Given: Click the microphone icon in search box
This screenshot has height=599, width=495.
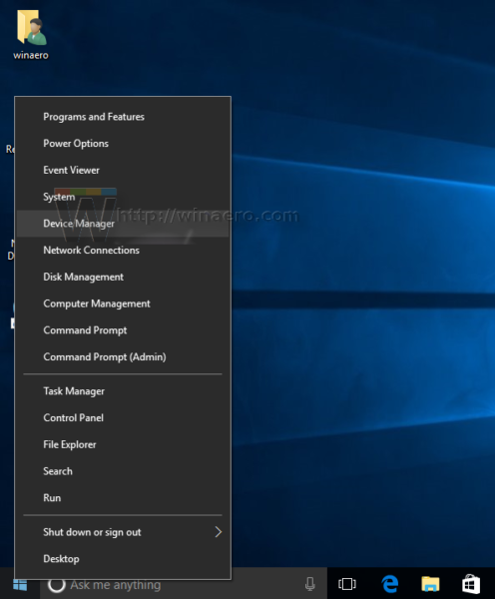Looking at the screenshot, I should 309,584.
